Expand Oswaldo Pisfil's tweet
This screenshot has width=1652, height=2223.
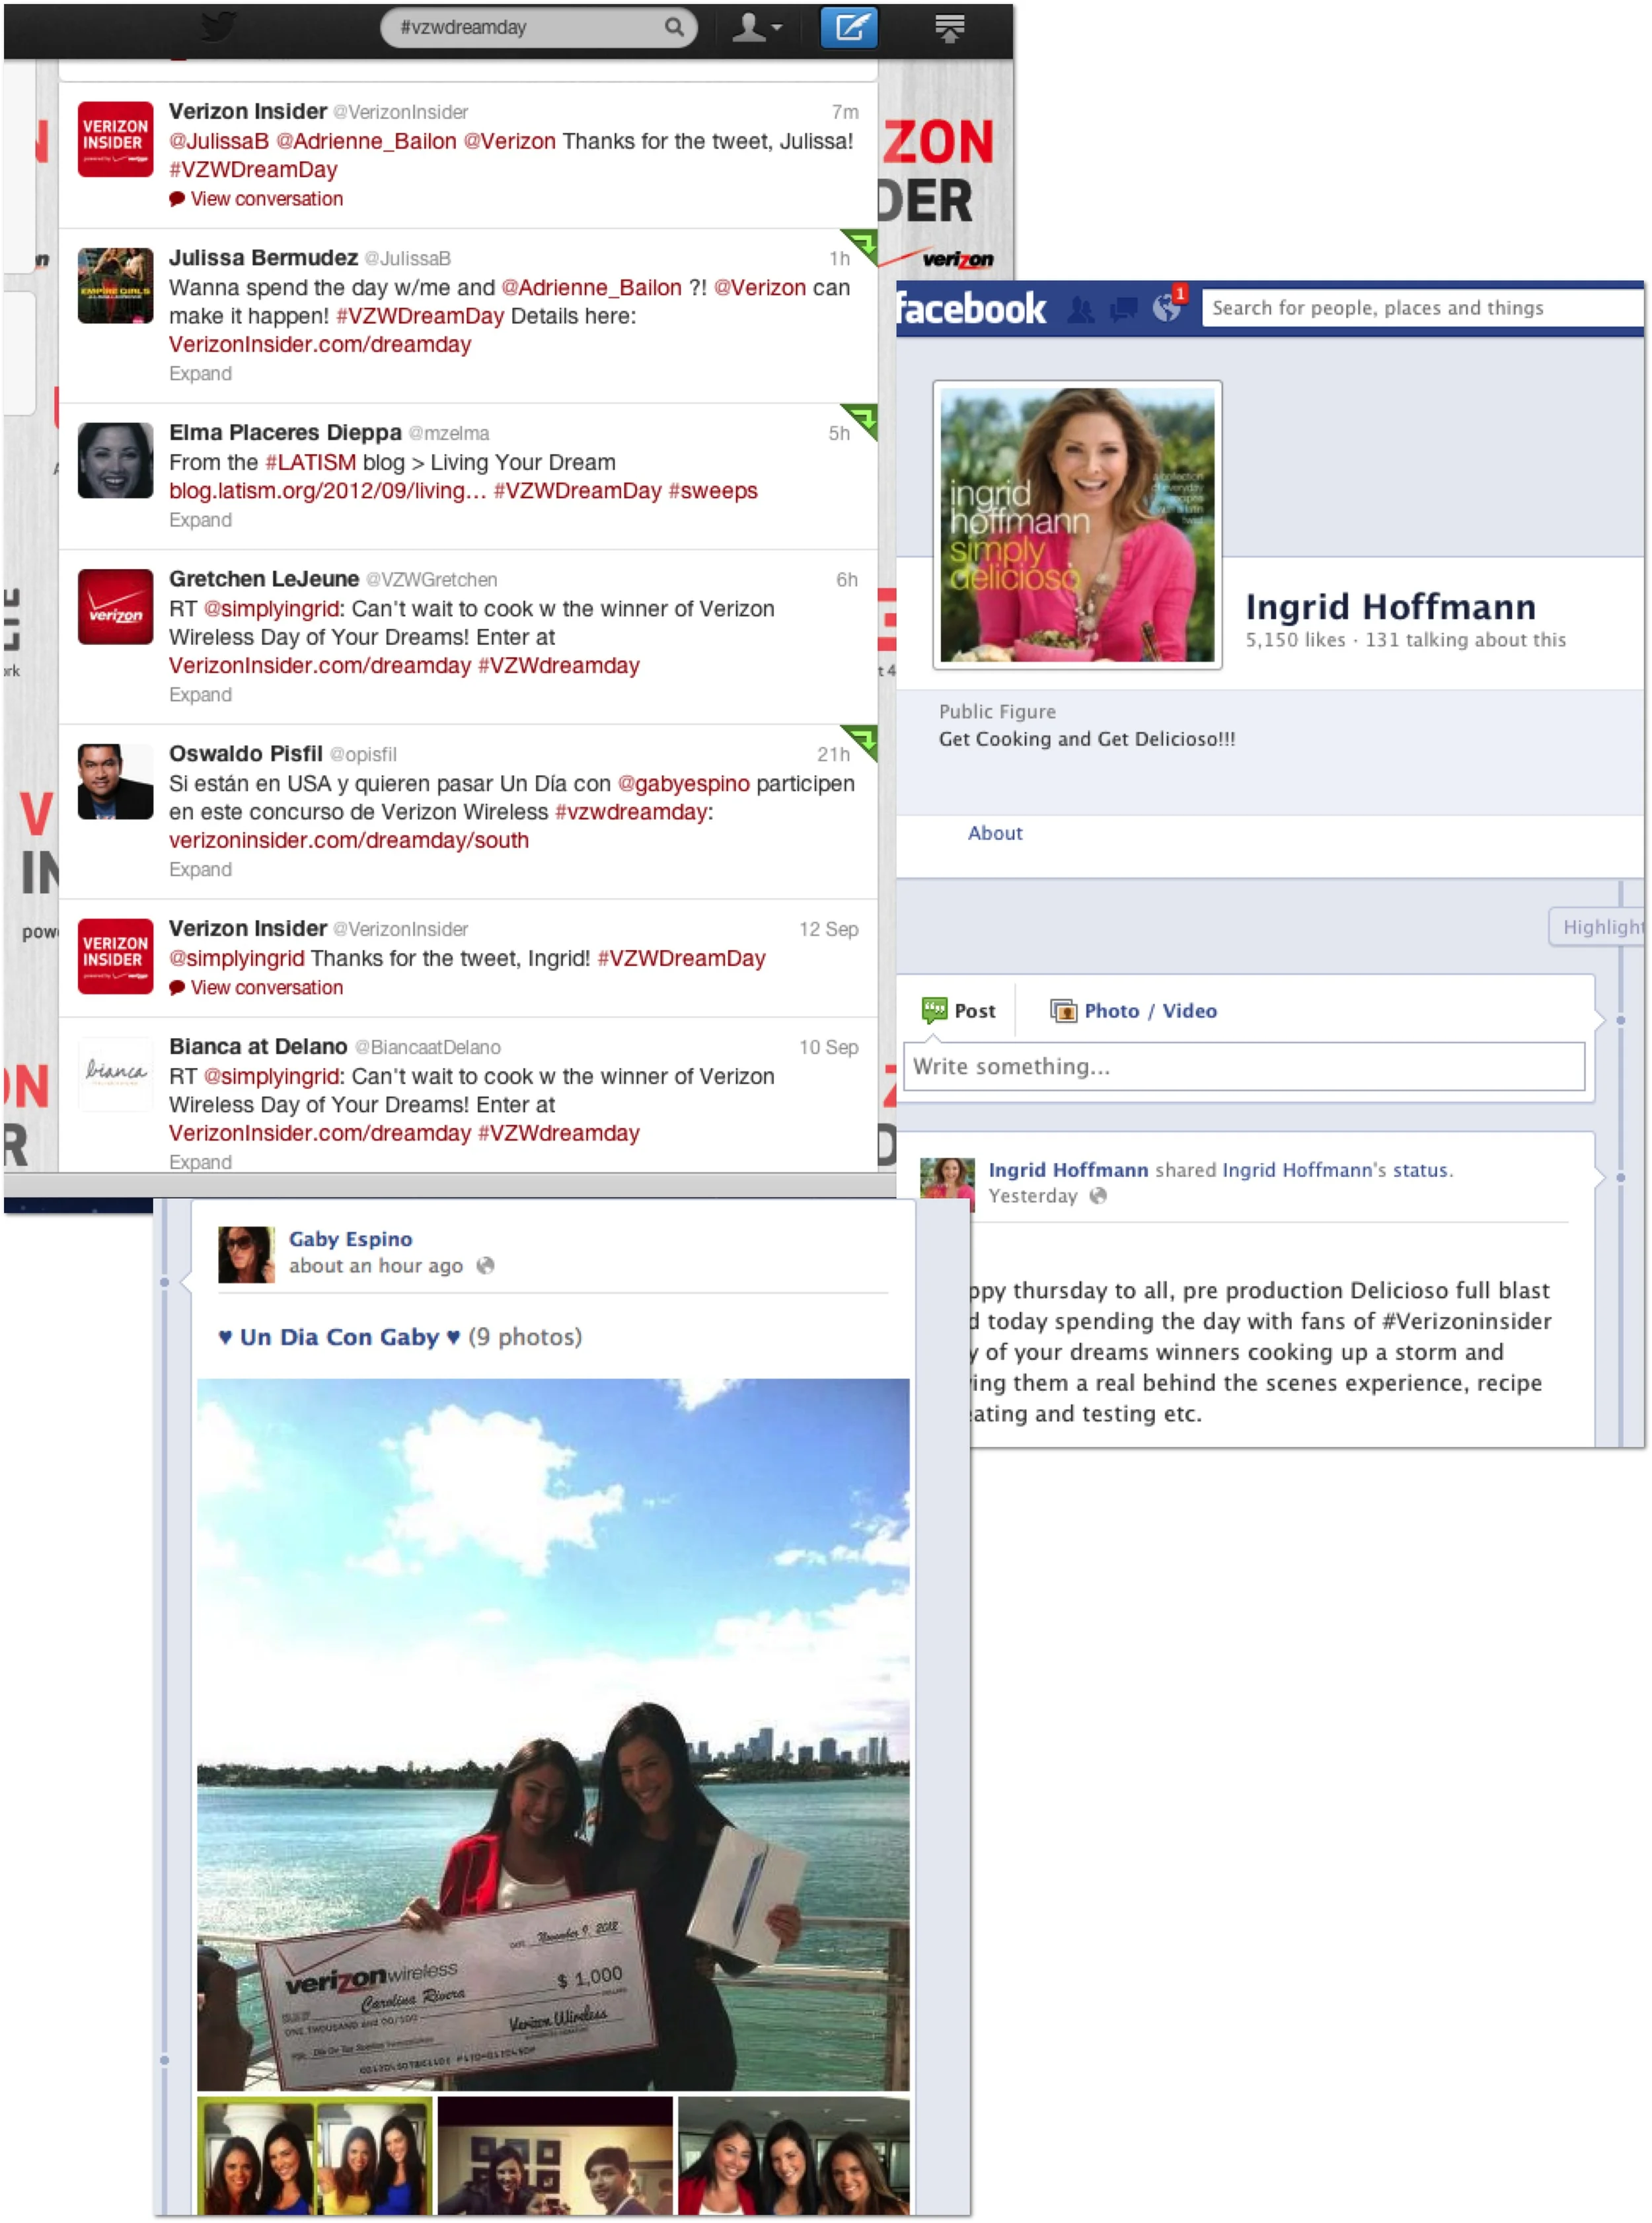click(x=200, y=869)
